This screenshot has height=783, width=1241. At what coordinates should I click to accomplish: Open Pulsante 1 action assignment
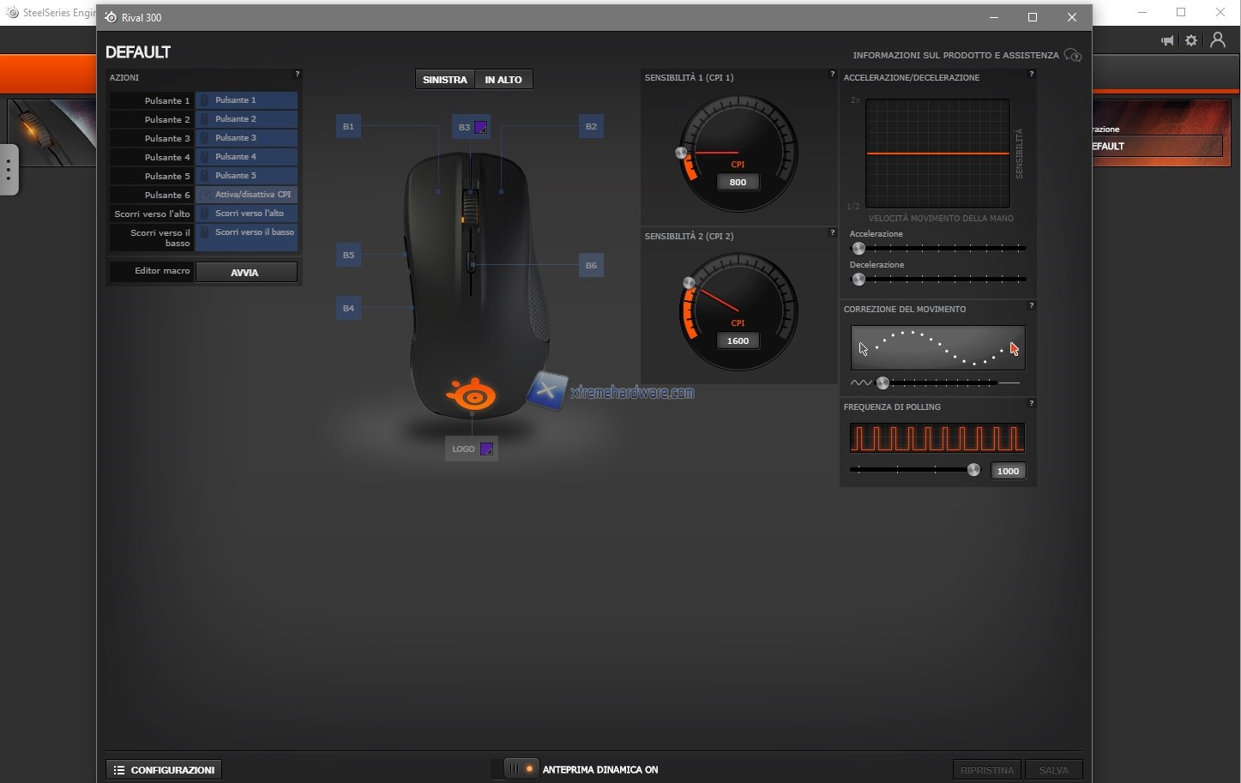click(246, 100)
